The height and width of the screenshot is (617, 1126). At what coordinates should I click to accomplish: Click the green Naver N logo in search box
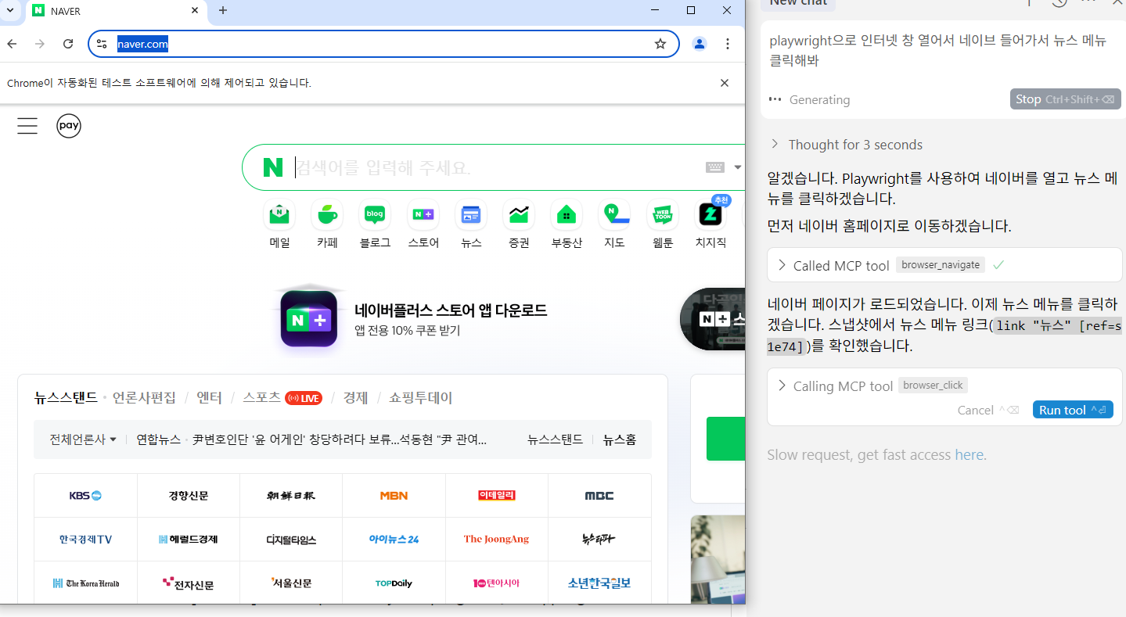(273, 167)
